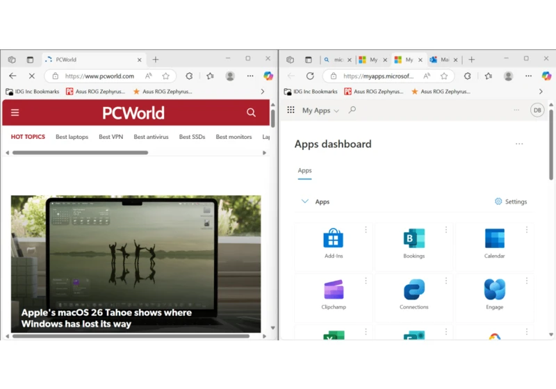Open the DB account avatar

coord(537,110)
